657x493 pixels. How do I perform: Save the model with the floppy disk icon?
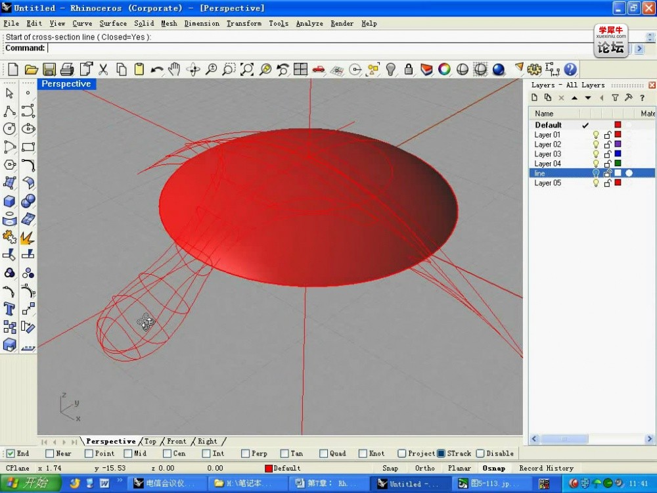click(x=49, y=69)
